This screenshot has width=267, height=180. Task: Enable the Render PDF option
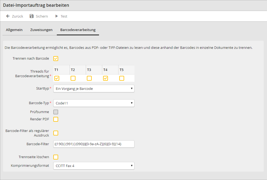point(56,119)
